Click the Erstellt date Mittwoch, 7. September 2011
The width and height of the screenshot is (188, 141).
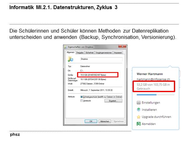click(97, 90)
